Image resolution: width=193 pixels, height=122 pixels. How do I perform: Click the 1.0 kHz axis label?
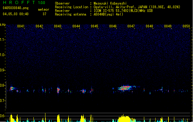tap(2, 55)
